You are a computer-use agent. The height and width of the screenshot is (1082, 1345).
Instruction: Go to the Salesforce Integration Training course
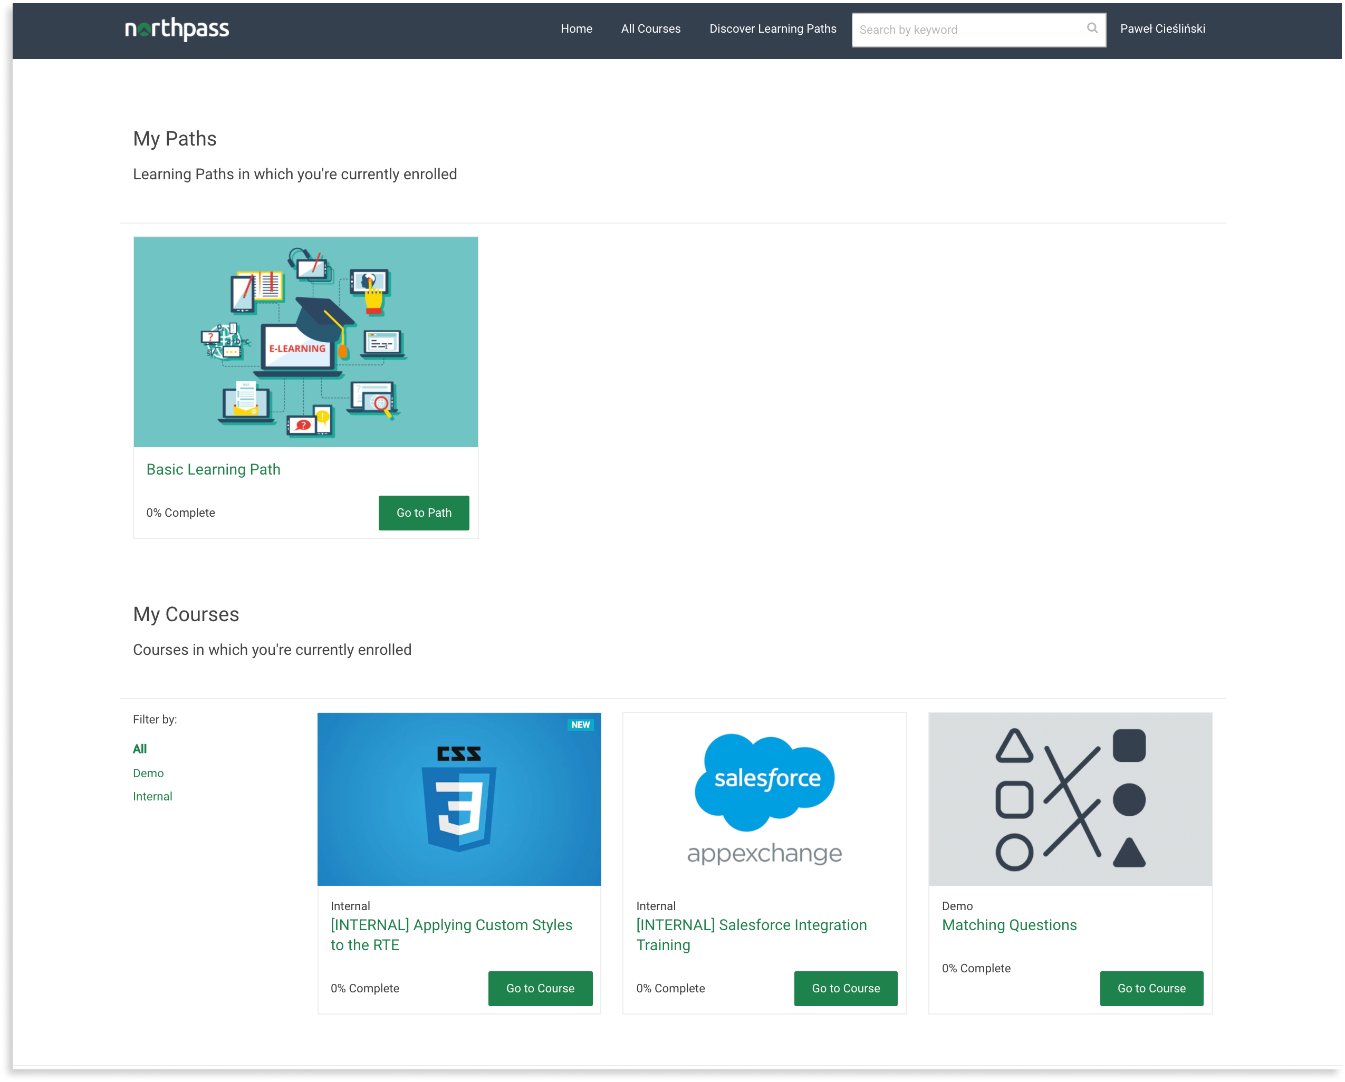point(846,988)
